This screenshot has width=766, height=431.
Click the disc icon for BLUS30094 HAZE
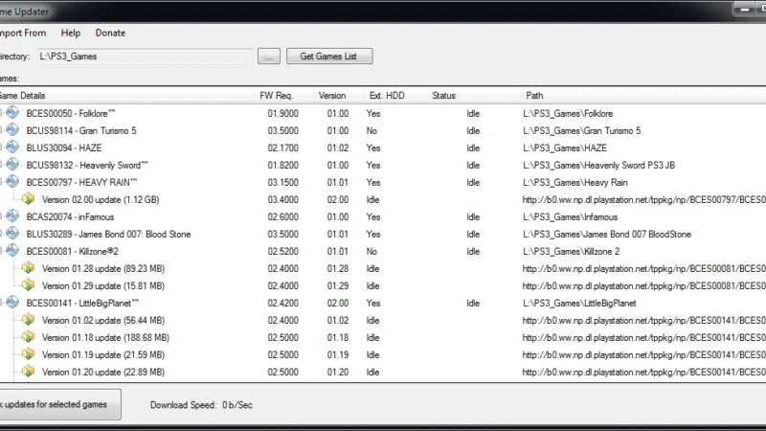point(12,147)
